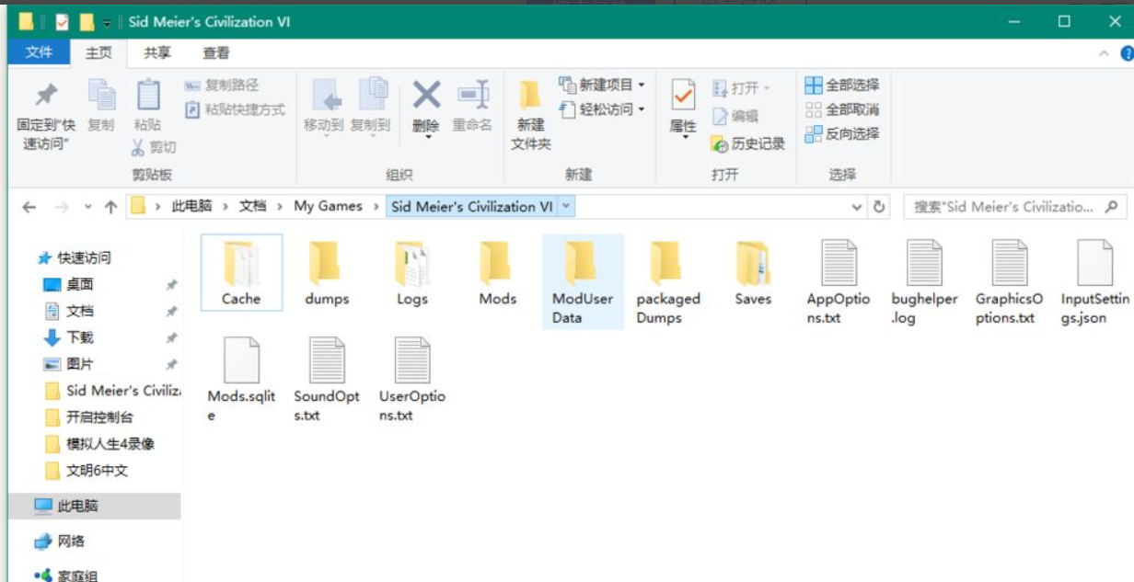This screenshot has height=582, width=1134.
Task: Select the AppOptions.txt file
Action: [x=839, y=281]
